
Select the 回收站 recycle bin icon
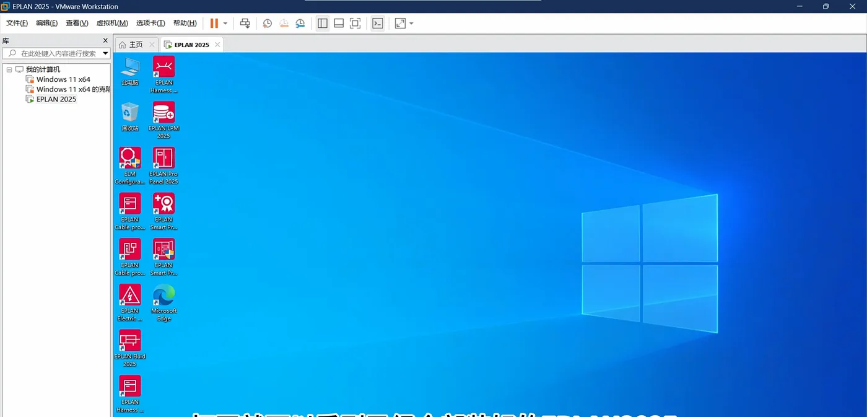pyautogui.click(x=130, y=116)
